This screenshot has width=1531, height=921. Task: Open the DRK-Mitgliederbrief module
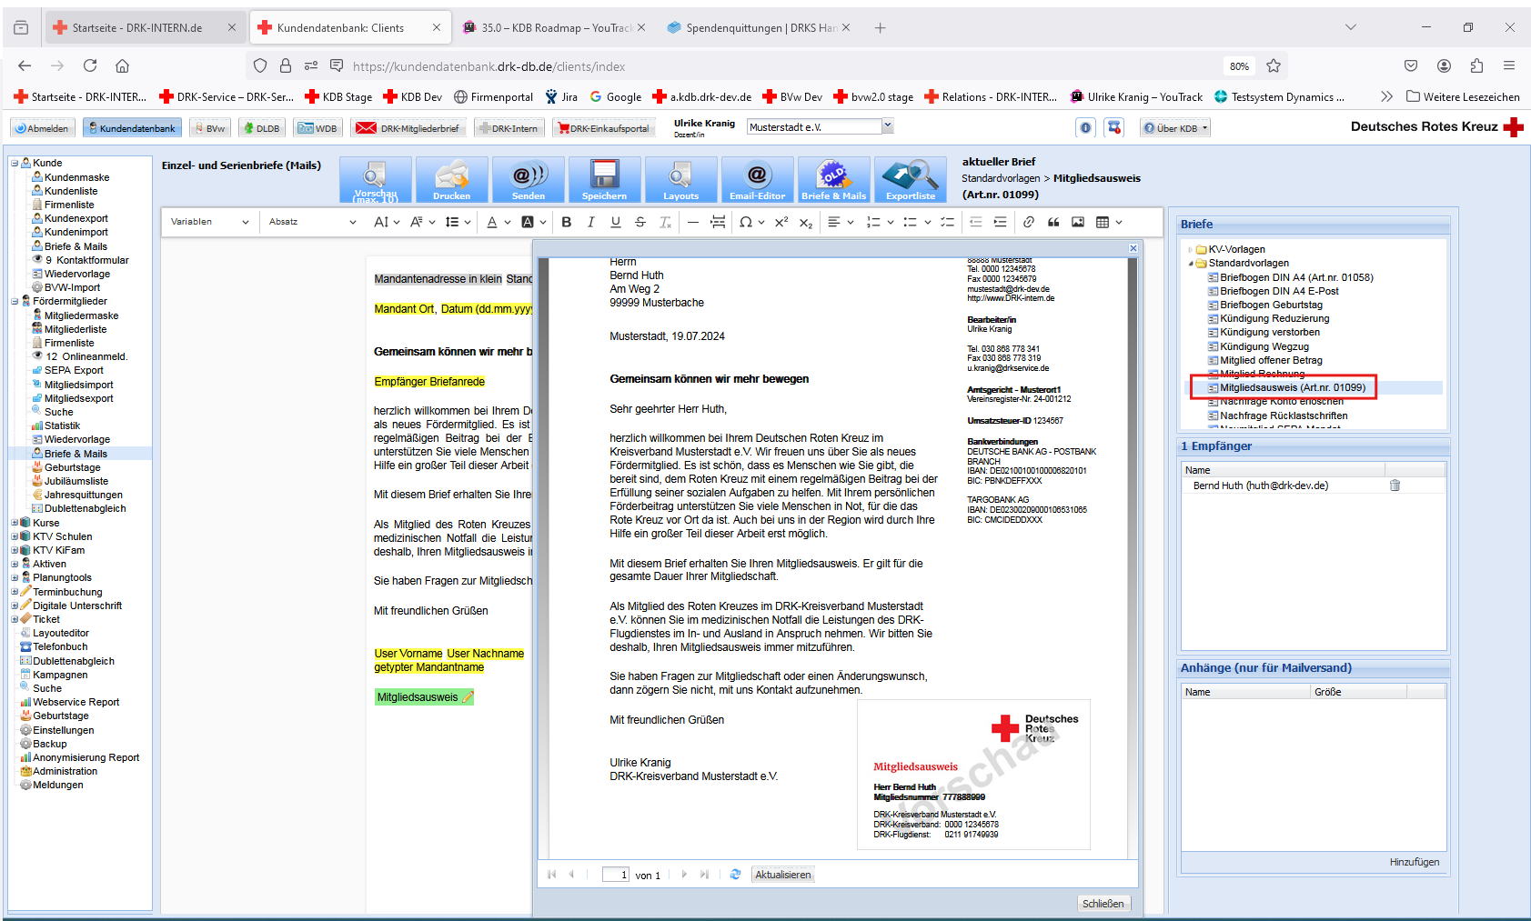(410, 128)
